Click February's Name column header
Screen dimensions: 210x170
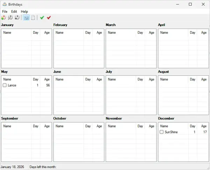point(69,33)
